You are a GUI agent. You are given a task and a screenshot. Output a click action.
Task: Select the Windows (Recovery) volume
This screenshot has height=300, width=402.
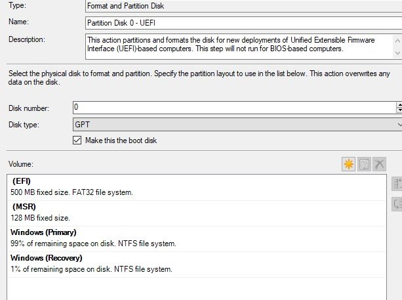click(197, 265)
